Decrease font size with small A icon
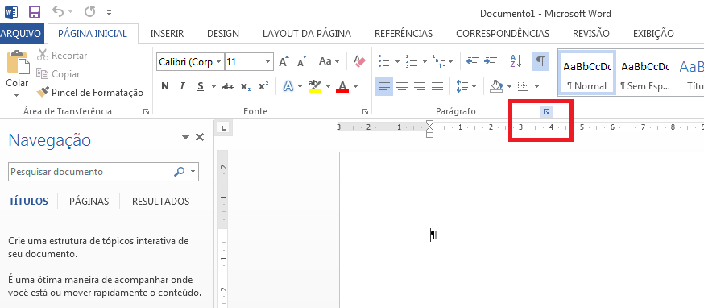This screenshot has height=308, width=704. click(302, 61)
